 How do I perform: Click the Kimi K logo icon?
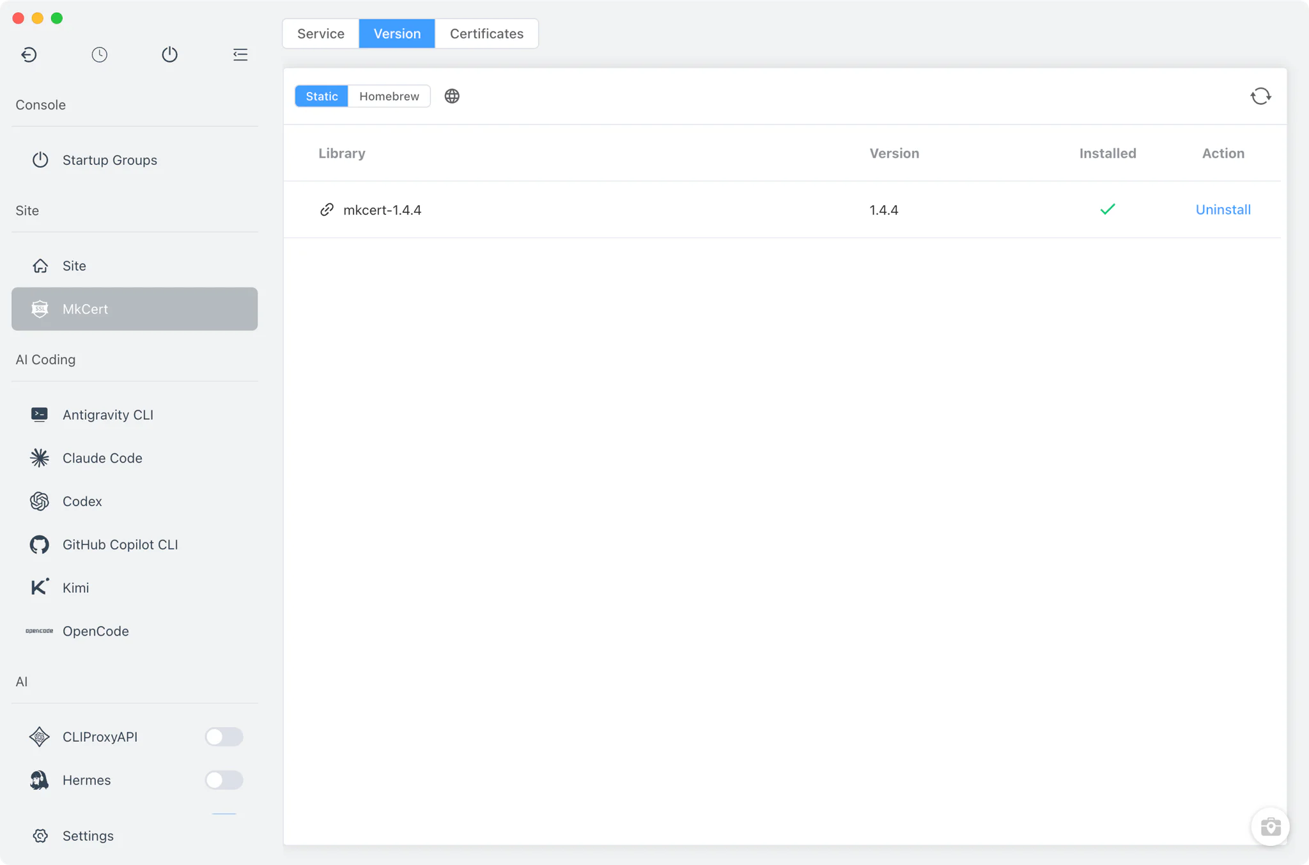click(40, 587)
